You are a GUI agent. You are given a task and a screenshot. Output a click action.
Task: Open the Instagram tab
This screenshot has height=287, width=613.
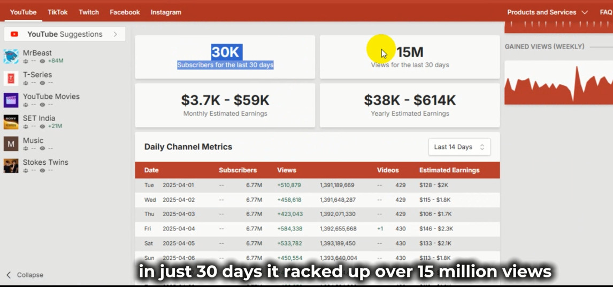coord(166,12)
